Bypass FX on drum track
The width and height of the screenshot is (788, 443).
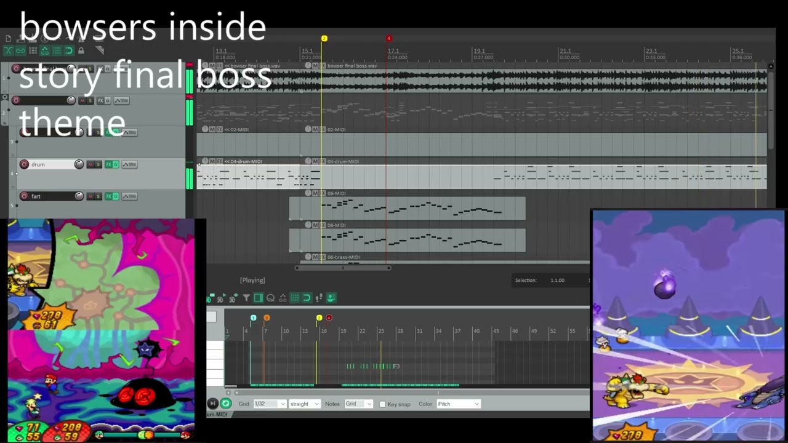click(x=116, y=164)
